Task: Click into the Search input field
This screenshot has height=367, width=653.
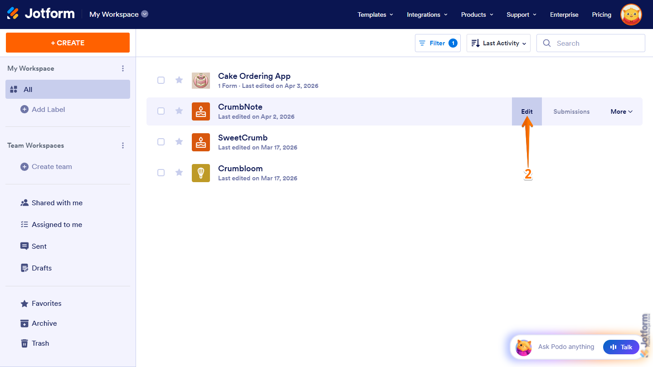Action: pyautogui.click(x=591, y=43)
